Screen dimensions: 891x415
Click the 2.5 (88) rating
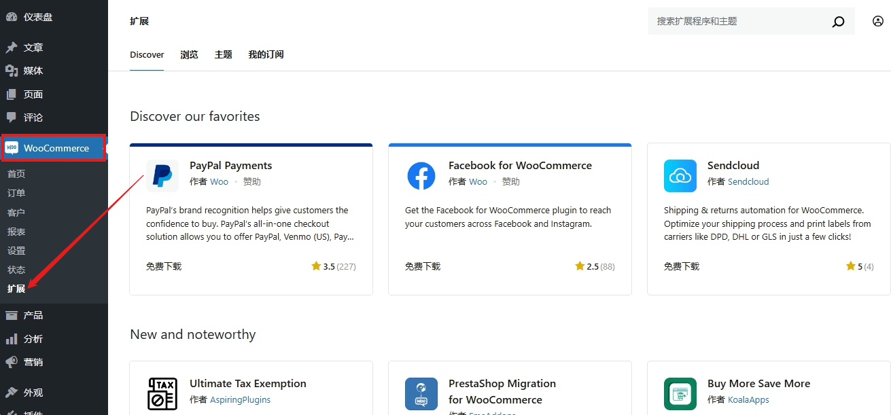point(595,266)
